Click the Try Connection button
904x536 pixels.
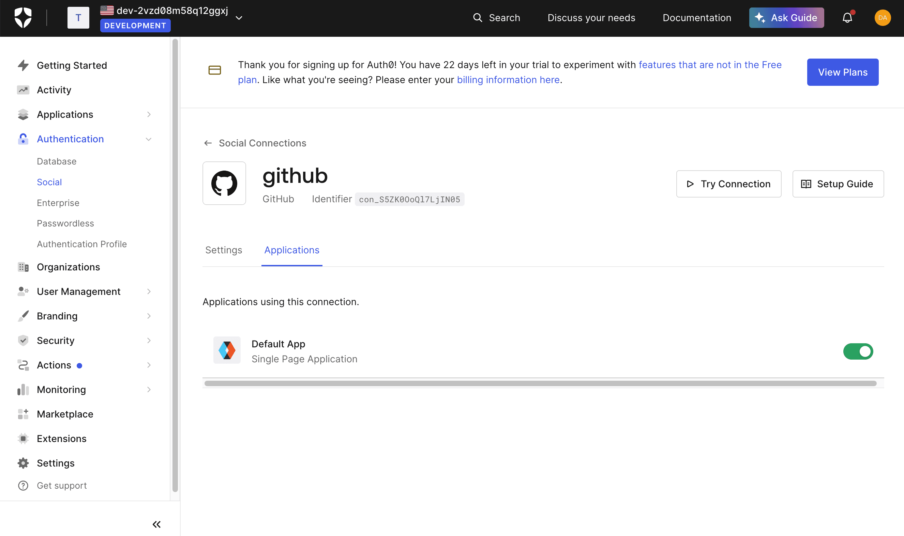point(728,184)
